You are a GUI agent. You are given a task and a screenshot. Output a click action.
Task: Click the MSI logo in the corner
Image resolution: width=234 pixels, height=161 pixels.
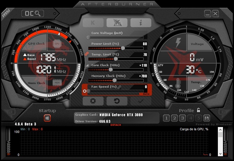[x=6, y=13]
